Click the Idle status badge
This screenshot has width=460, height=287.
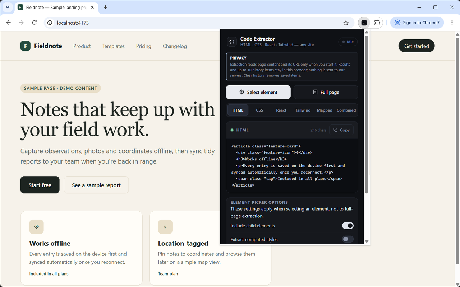click(x=348, y=42)
